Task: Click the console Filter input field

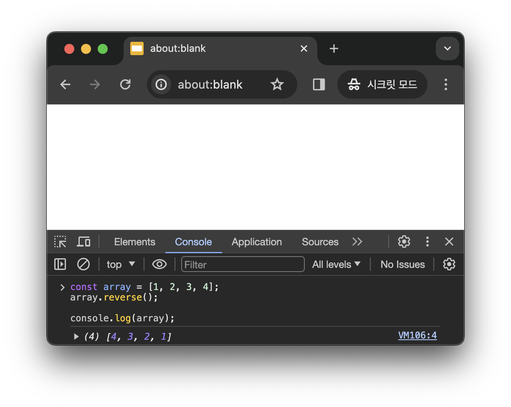Action: [x=243, y=265]
